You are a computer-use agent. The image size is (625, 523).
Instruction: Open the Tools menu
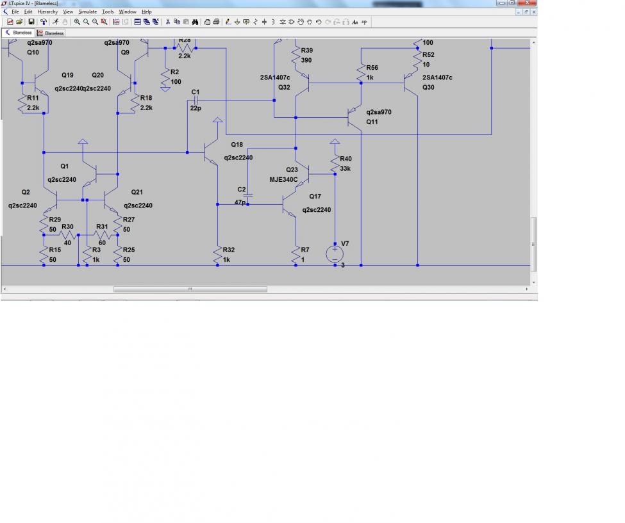pos(108,12)
